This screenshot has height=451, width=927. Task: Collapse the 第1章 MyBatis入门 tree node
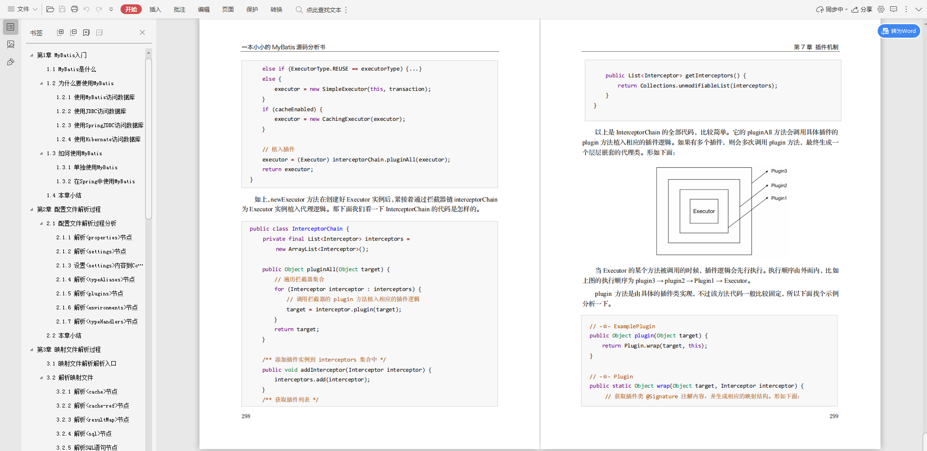(32, 55)
